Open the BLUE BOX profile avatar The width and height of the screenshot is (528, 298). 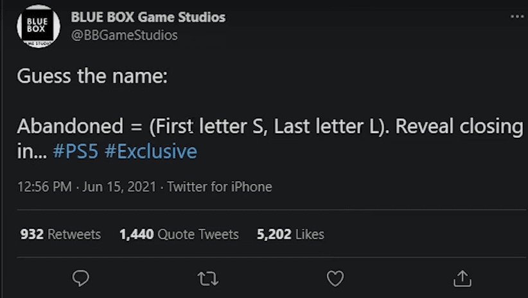pyautogui.click(x=39, y=26)
